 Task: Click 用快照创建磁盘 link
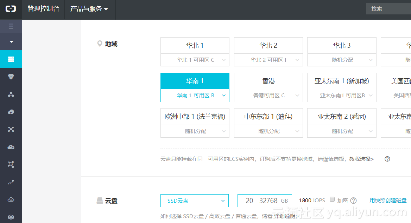(388, 201)
